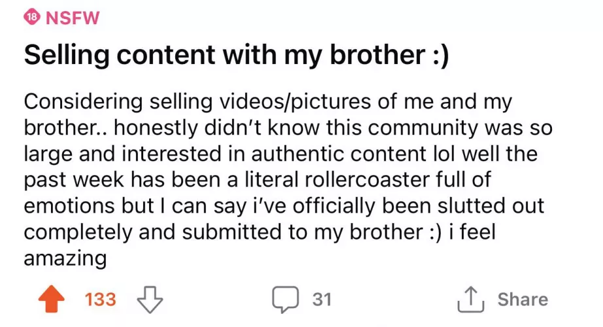Click the NSFW tag label
Screen dimensions: 603x327
point(72,18)
